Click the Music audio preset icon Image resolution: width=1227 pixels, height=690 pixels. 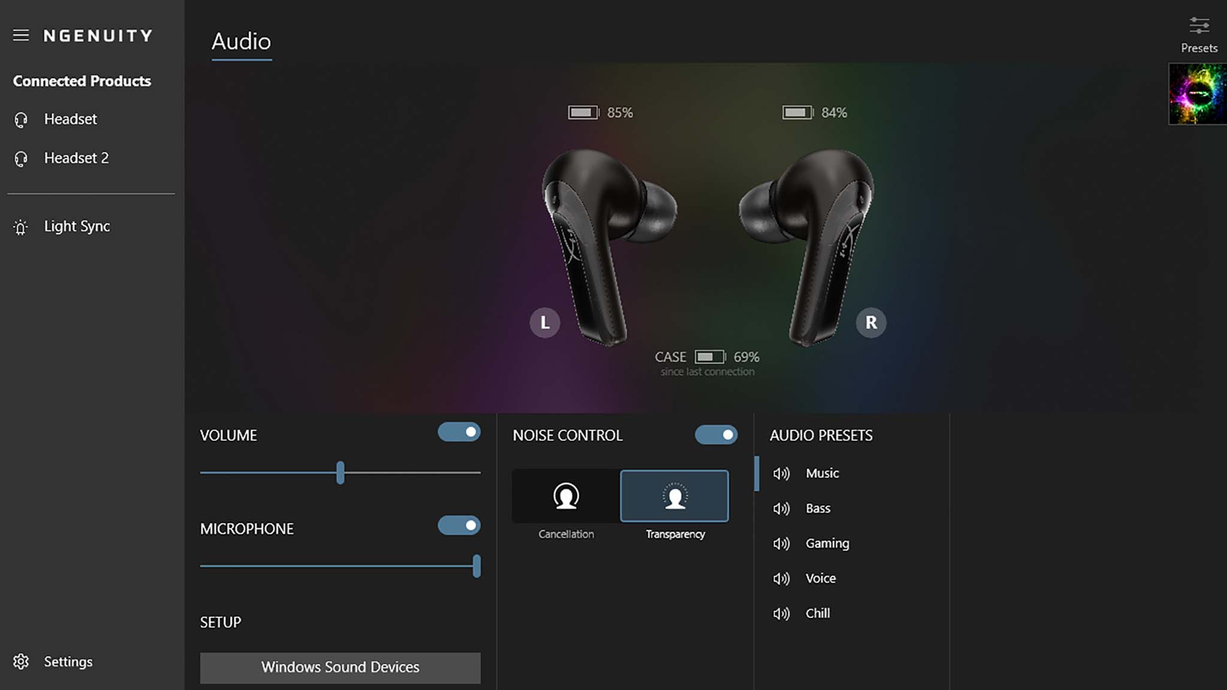click(x=781, y=473)
